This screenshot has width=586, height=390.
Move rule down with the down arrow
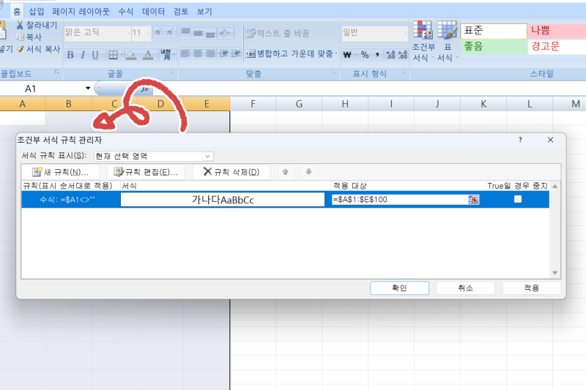point(308,172)
